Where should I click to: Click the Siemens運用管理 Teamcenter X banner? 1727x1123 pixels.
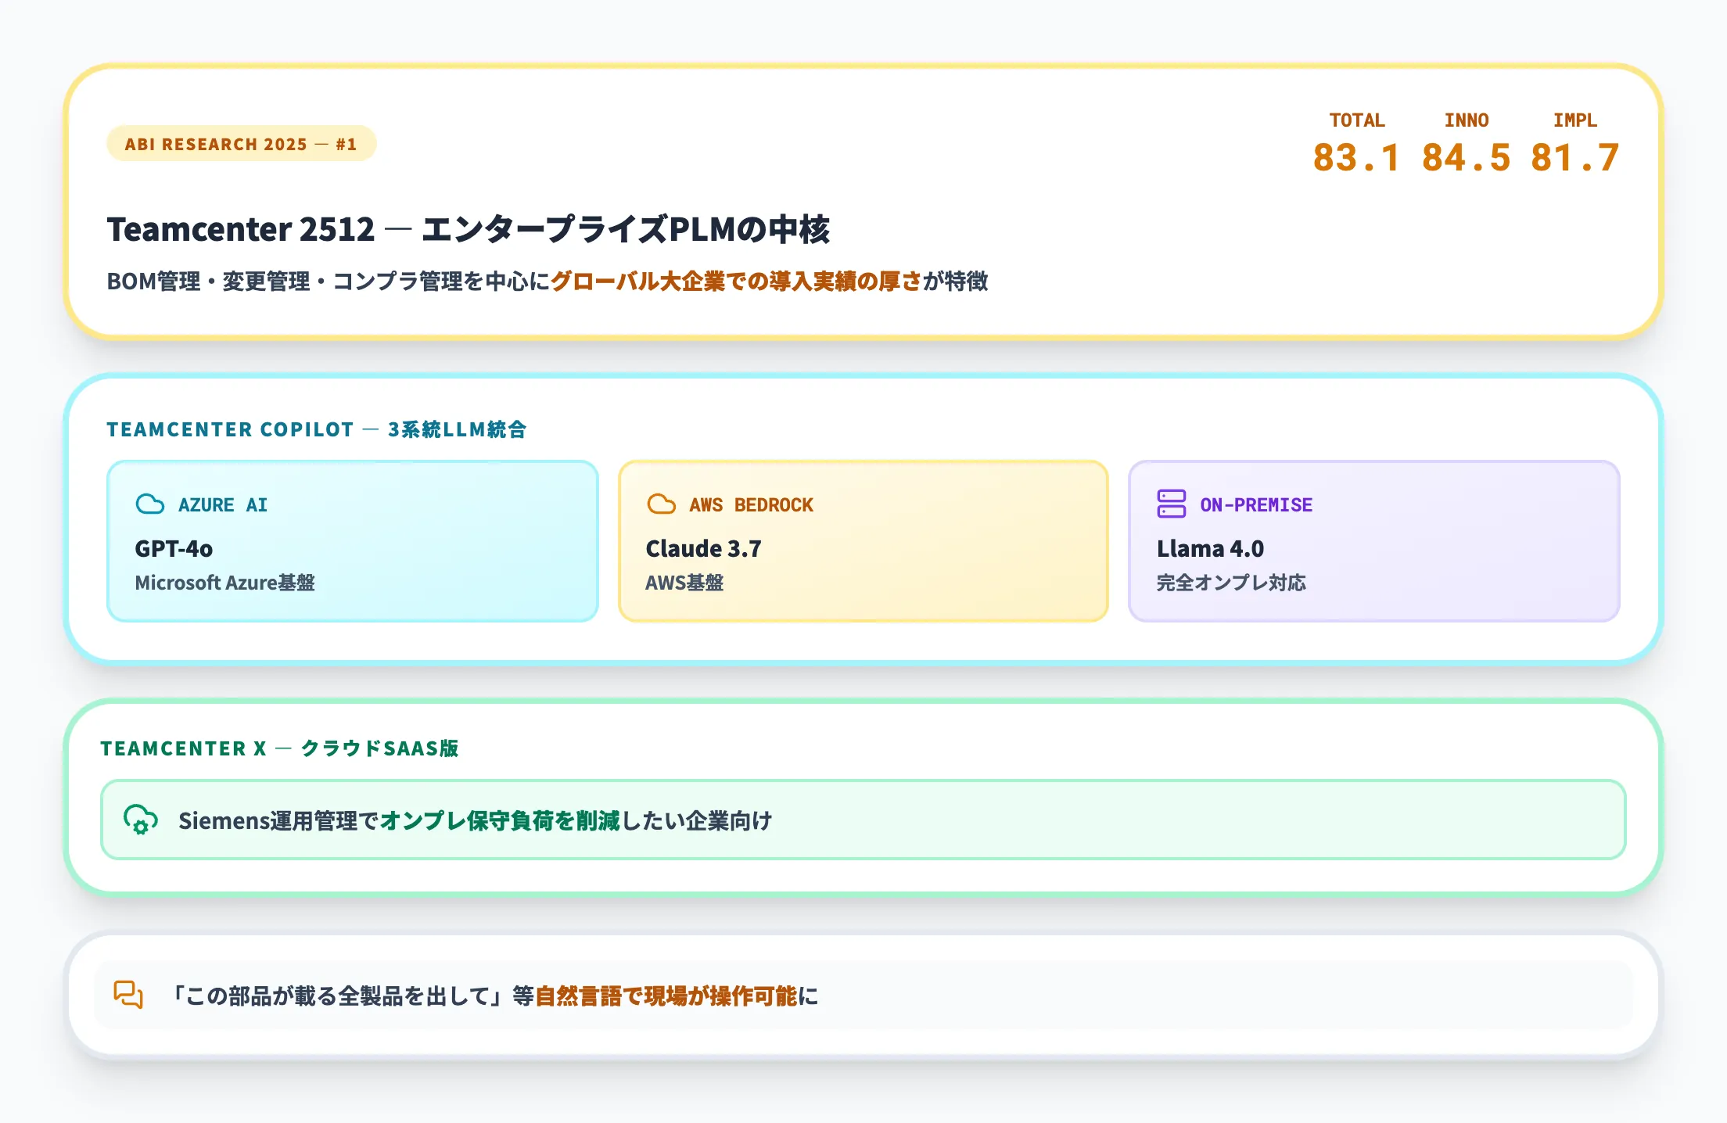[863, 820]
